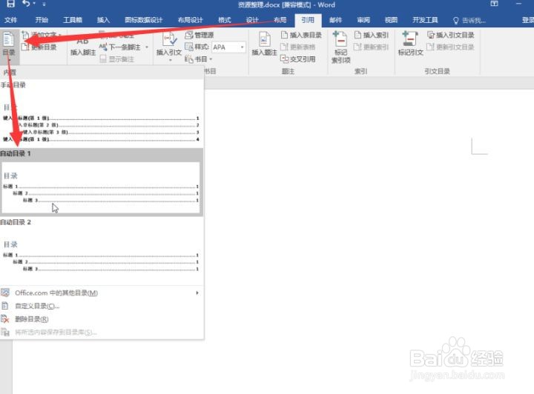534x394 pixels.
Task: Expand the 下一条脚注 dropdown arrow
Action: (x=147, y=47)
